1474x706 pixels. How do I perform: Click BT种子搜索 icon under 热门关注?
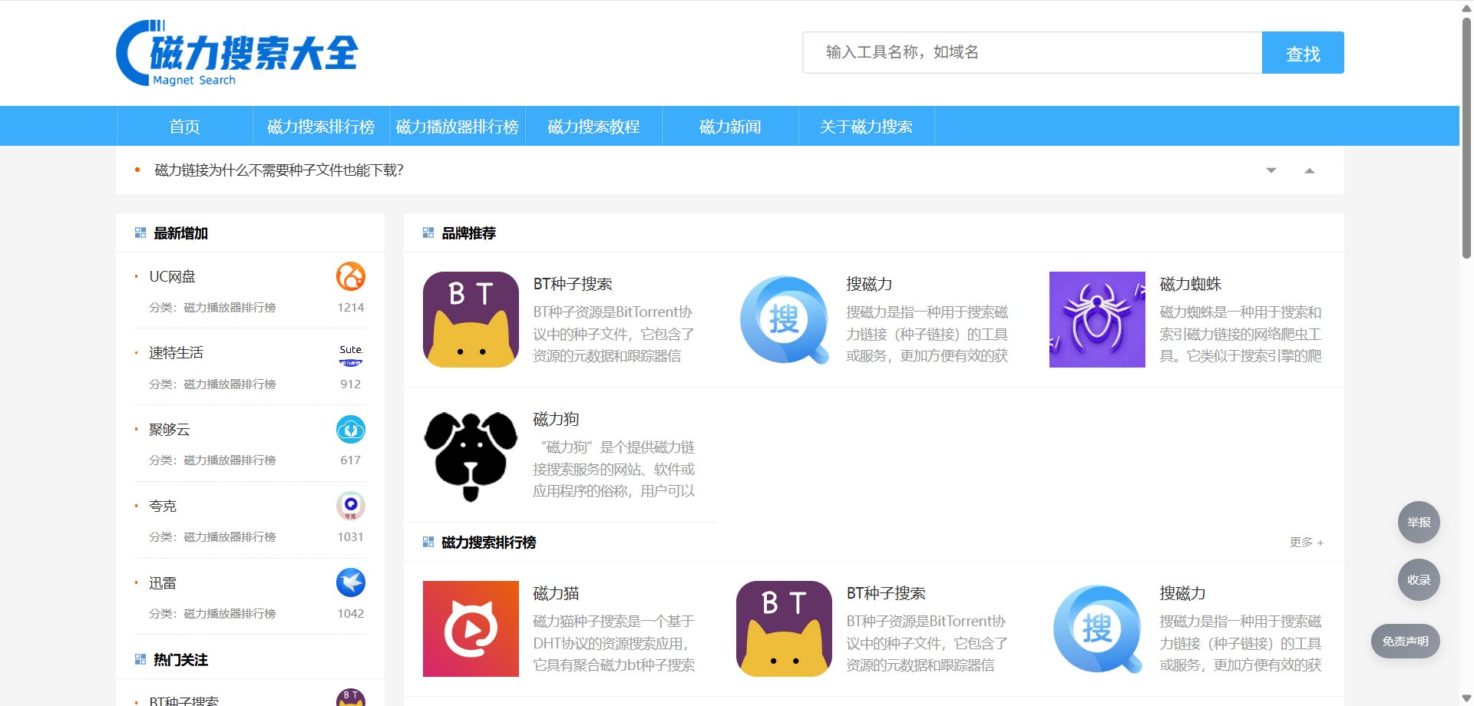(x=351, y=698)
